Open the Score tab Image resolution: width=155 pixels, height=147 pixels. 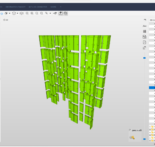point(53,7)
